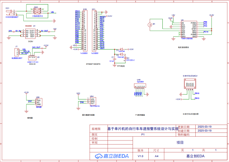The width and height of the screenshot is (229, 162).
Task: Select the PA0 label at hall sensor
Action: pyautogui.click(x=82, y=102)
